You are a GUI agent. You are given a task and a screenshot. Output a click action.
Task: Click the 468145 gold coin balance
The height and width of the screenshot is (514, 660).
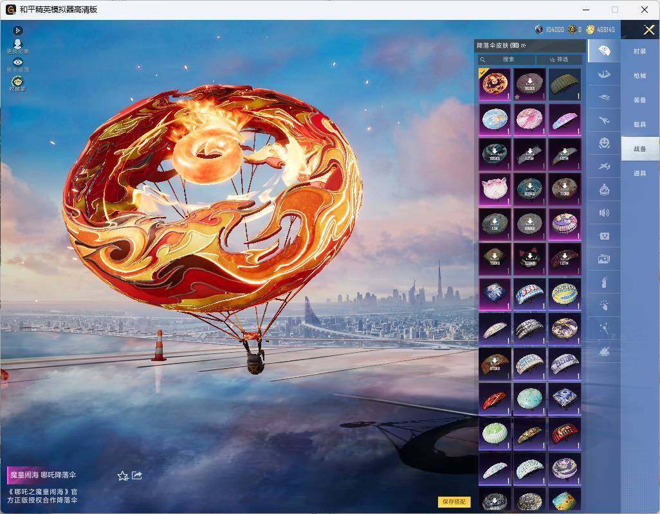pyautogui.click(x=601, y=30)
